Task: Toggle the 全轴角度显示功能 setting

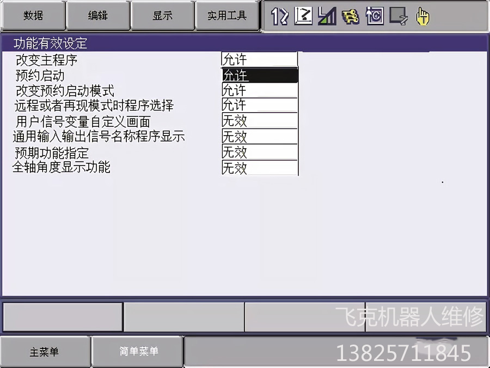Action: pos(258,168)
